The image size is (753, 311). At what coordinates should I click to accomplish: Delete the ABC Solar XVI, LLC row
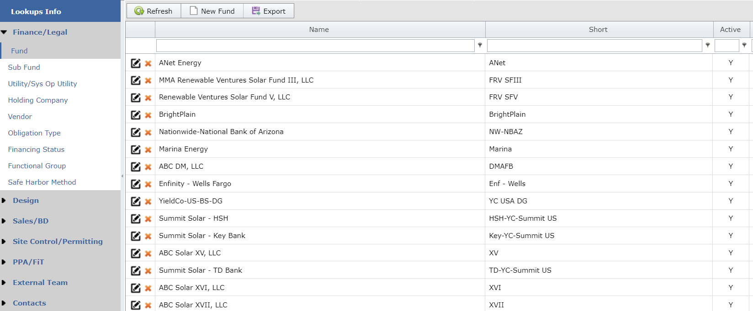(148, 289)
